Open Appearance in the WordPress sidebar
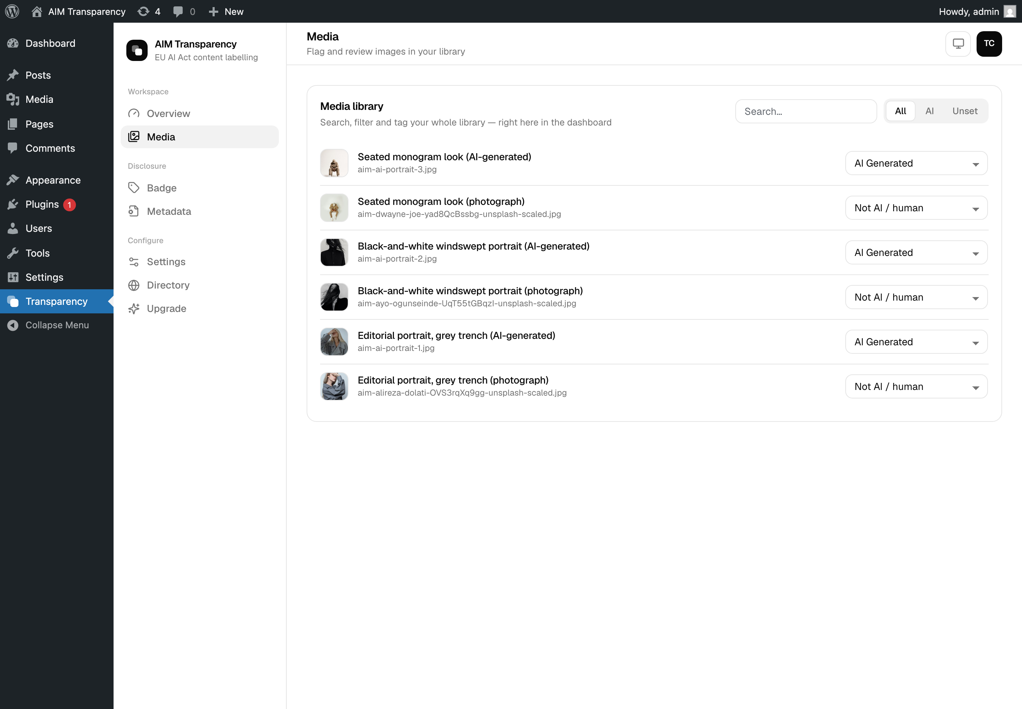The height and width of the screenshot is (709, 1022). point(56,180)
